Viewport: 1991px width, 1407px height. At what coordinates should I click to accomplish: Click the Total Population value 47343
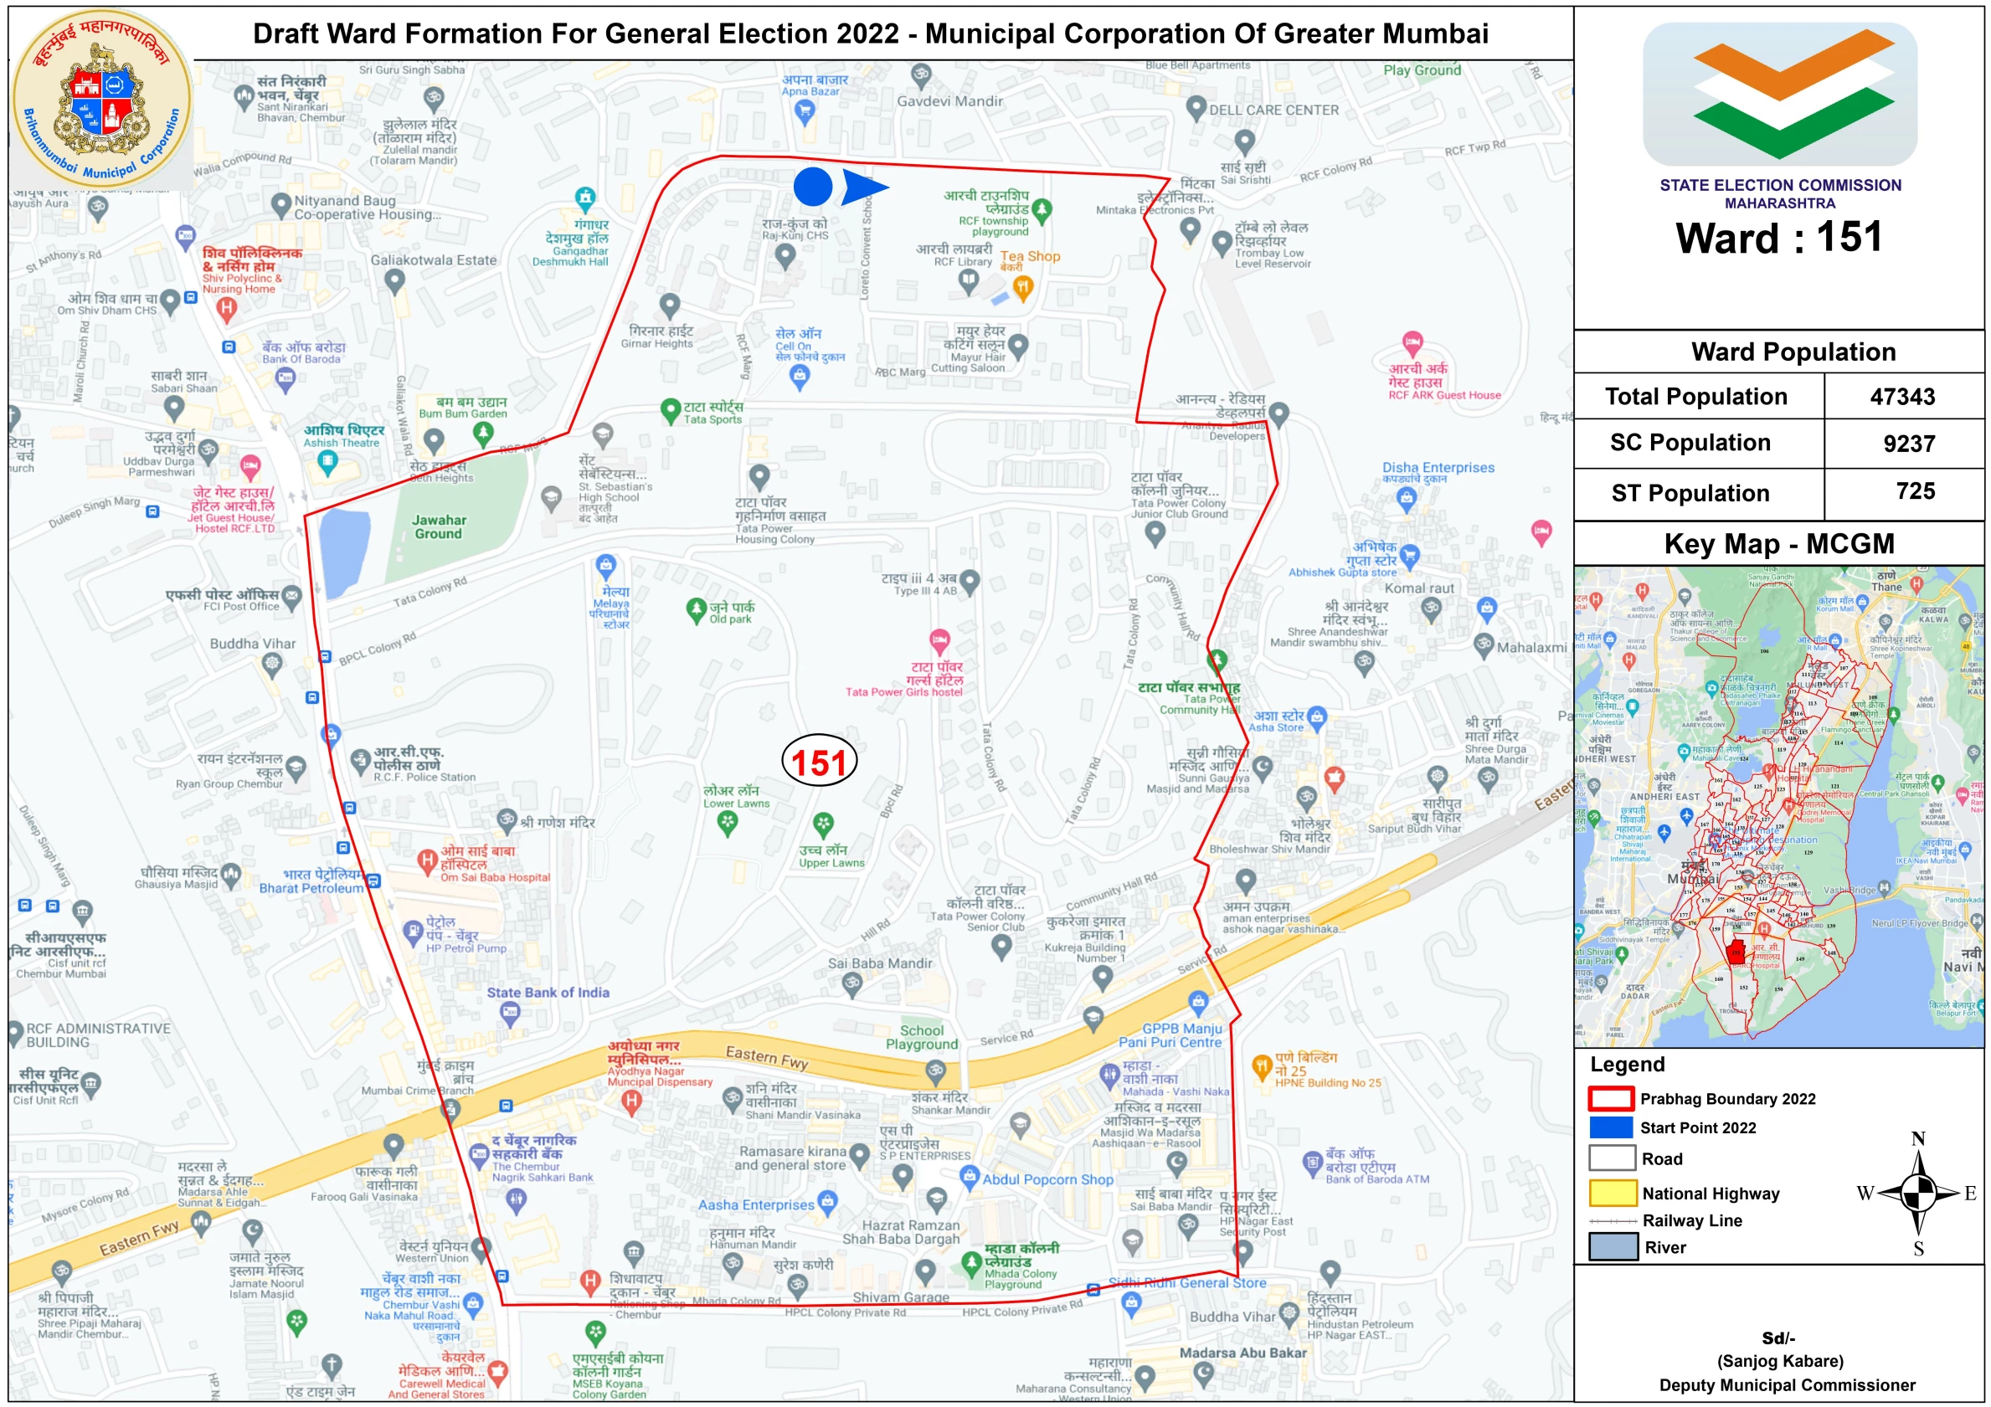point(1901,396)
